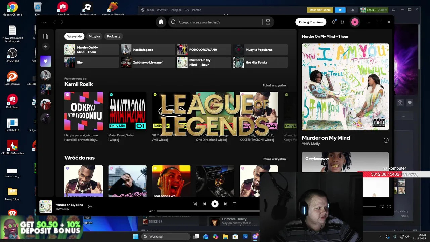Screen dimensions: 430x242
Task: Enter full screen player mode
Action: pos(389,206)
